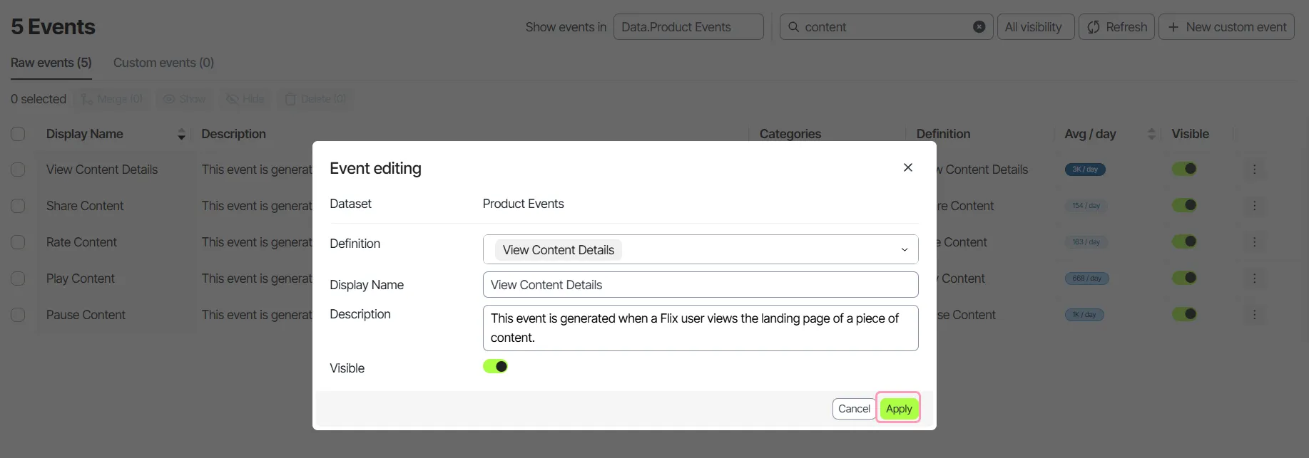Click the Product Events dataset value

523,204
